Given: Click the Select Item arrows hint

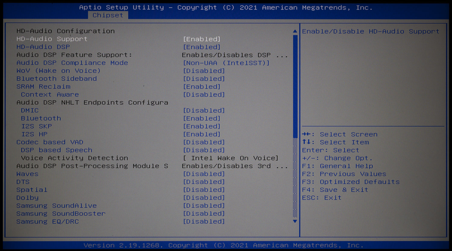Looking at the screenshot, I should click(335, 142).
